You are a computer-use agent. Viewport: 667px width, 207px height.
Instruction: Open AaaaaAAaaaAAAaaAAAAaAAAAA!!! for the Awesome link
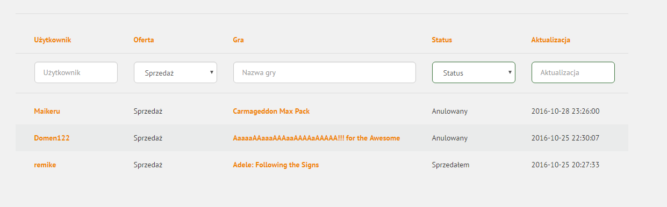click(316, 138)
